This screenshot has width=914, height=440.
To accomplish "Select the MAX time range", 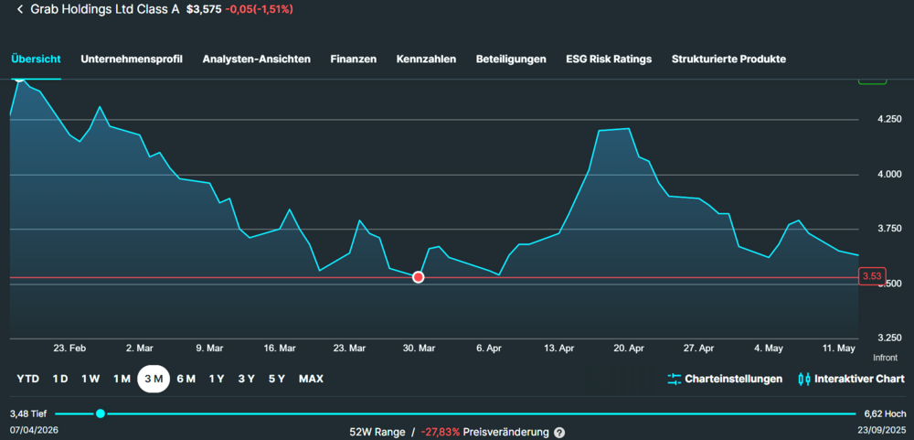I will (x=312, y=379).
